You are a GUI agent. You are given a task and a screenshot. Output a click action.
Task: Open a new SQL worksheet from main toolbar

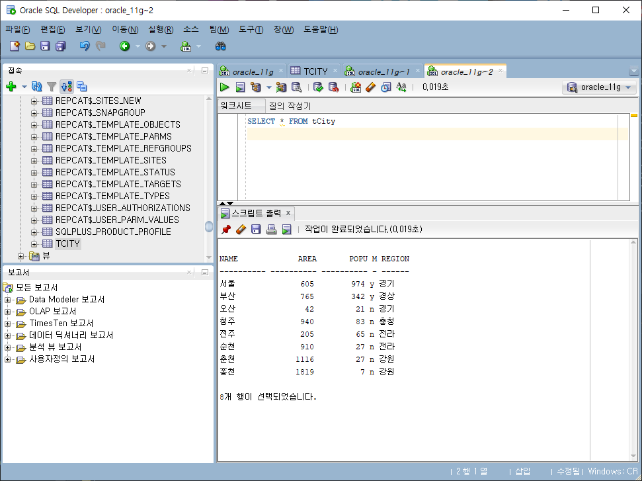click(x=186, y=46)
